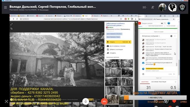Open the abandoned mansion article title link
Viewport: 190px width, 107px height.
pos(115,24)
